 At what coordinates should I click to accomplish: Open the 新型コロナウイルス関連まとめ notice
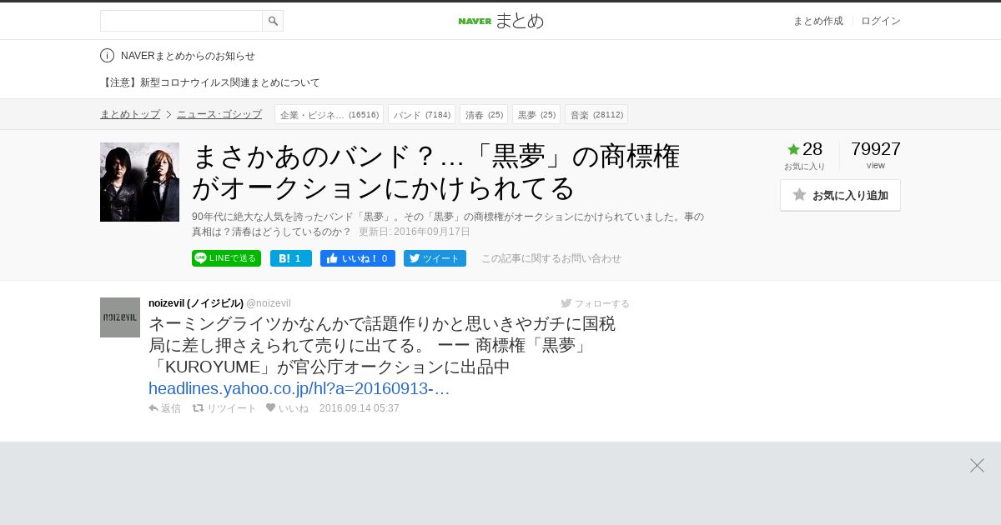pos(210,82)
